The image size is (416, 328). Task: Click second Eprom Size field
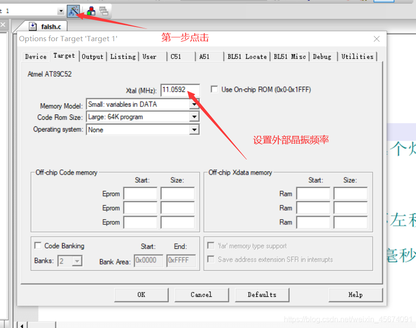tap(178, 208)
